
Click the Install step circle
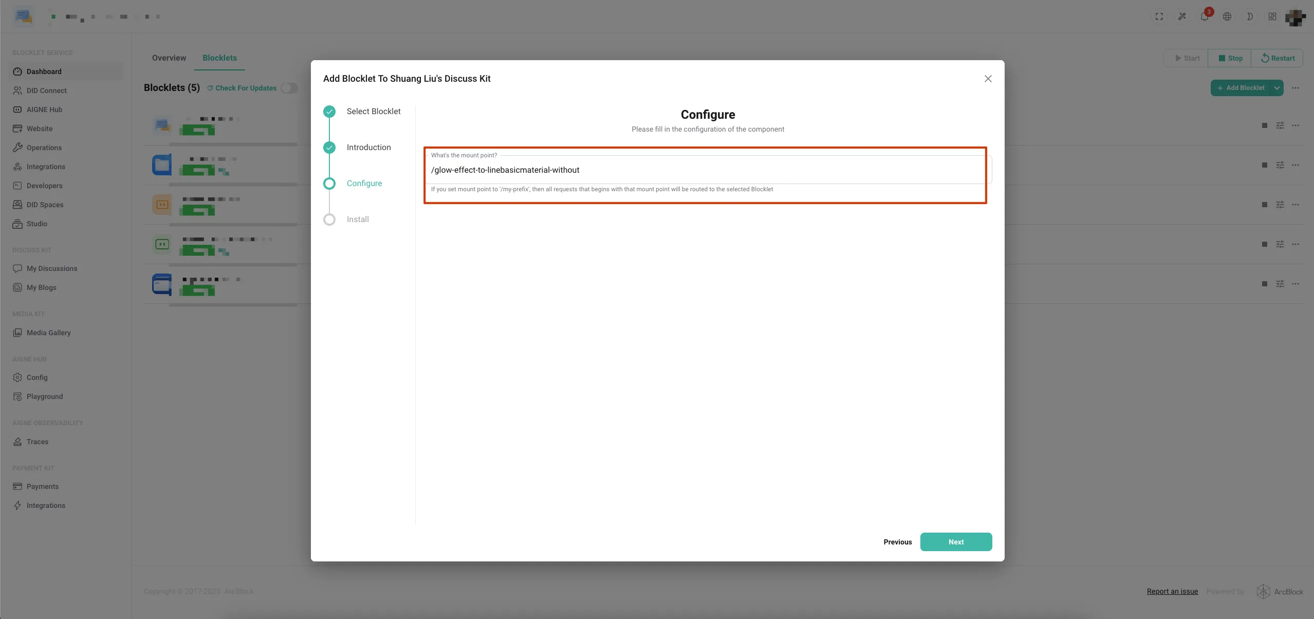point(329,220)
